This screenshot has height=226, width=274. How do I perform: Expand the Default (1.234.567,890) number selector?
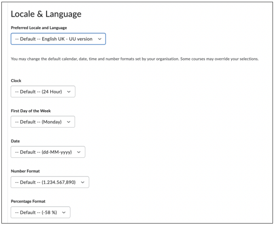[x=50, y=182]
